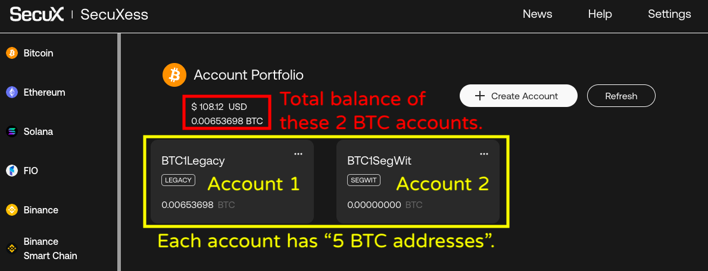Viewport: 708px width, 271px height.
Task: Click the Binance icon in sidebar
Action: pyautogui.click(x=12, y=210)
